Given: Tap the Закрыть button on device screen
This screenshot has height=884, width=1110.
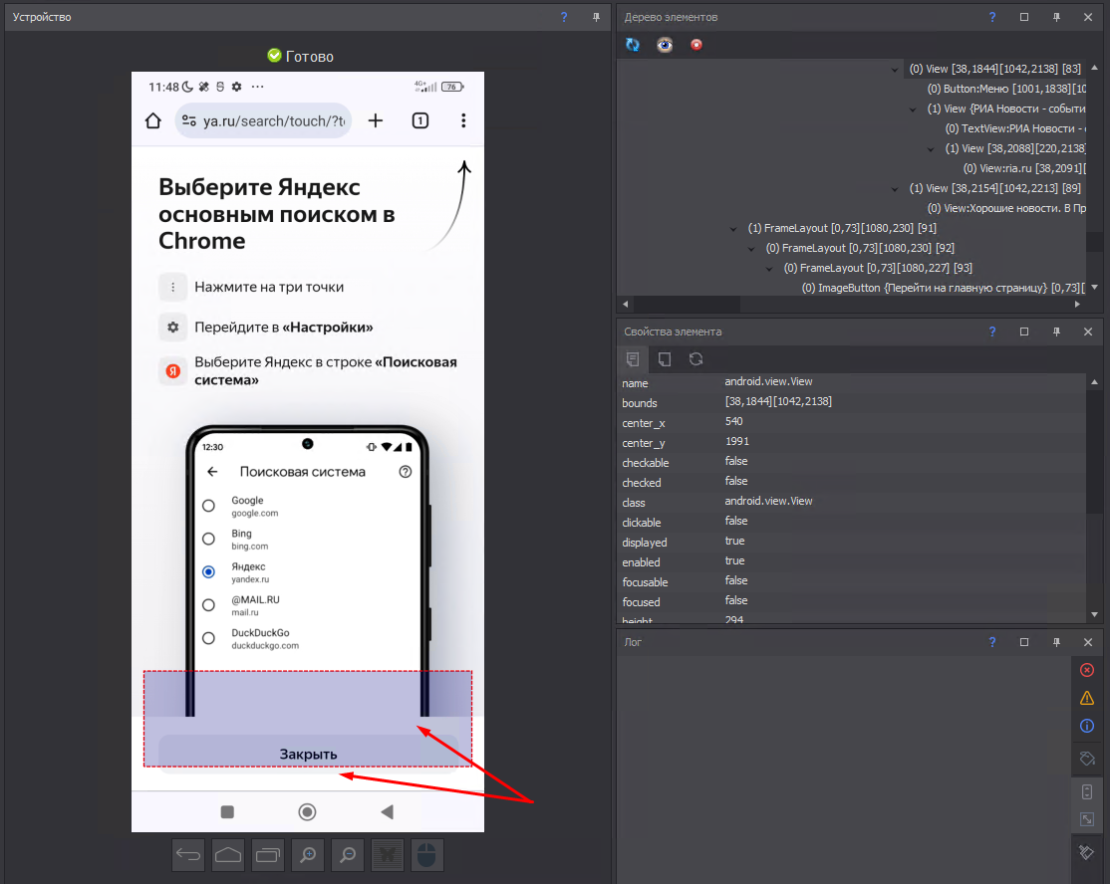Looking at the screenshot, I should [x=309, y=754].
